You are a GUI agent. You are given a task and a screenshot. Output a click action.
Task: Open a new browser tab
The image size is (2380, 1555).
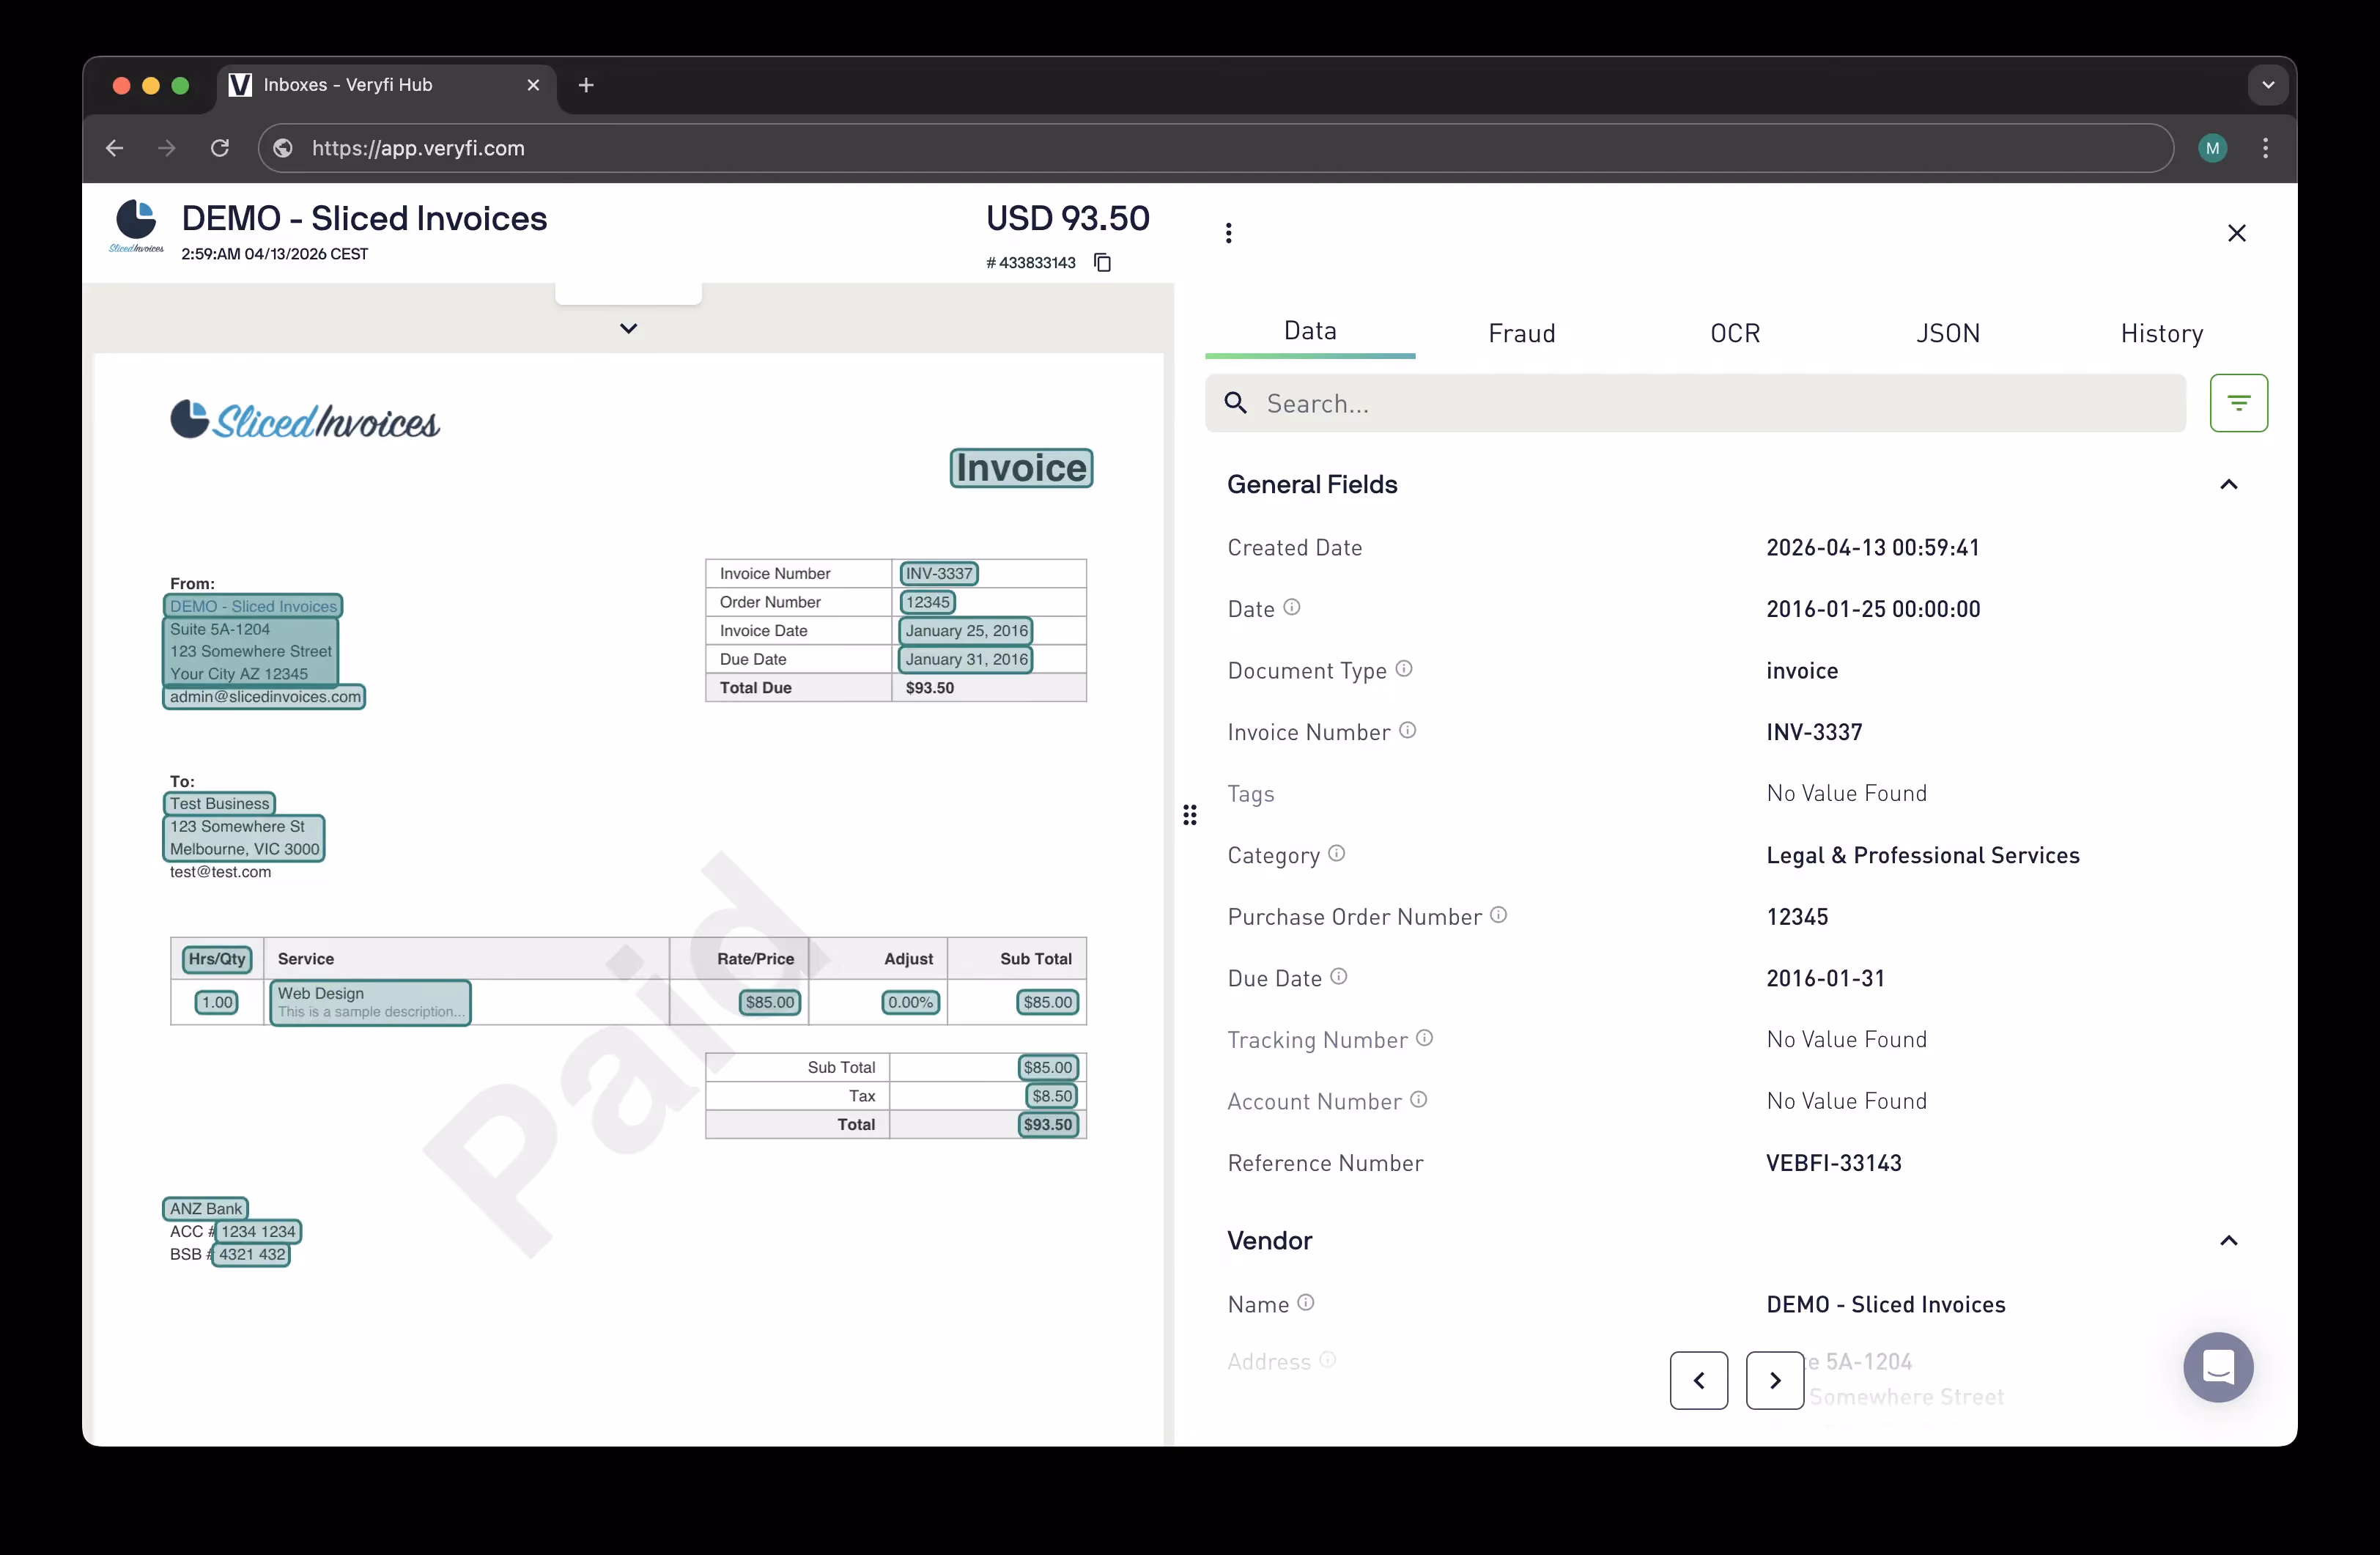point(586,85)
